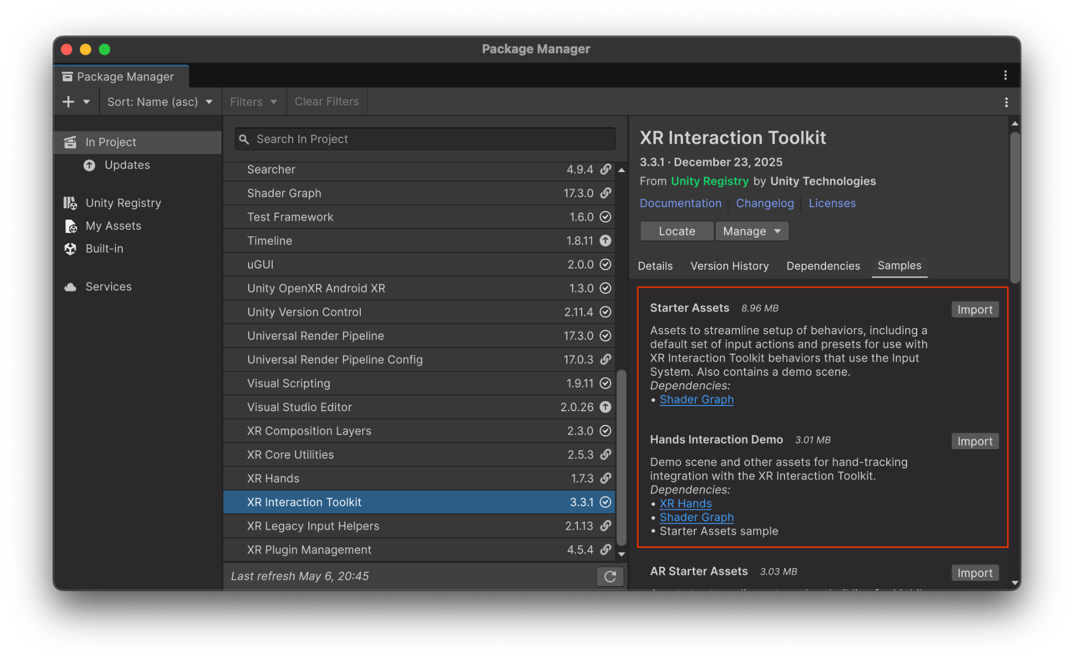The height and width of the screenshot is (661, 1074).
Task: Open the Sort: Name (asc) dropdown
Action: (x=160, y=102)
